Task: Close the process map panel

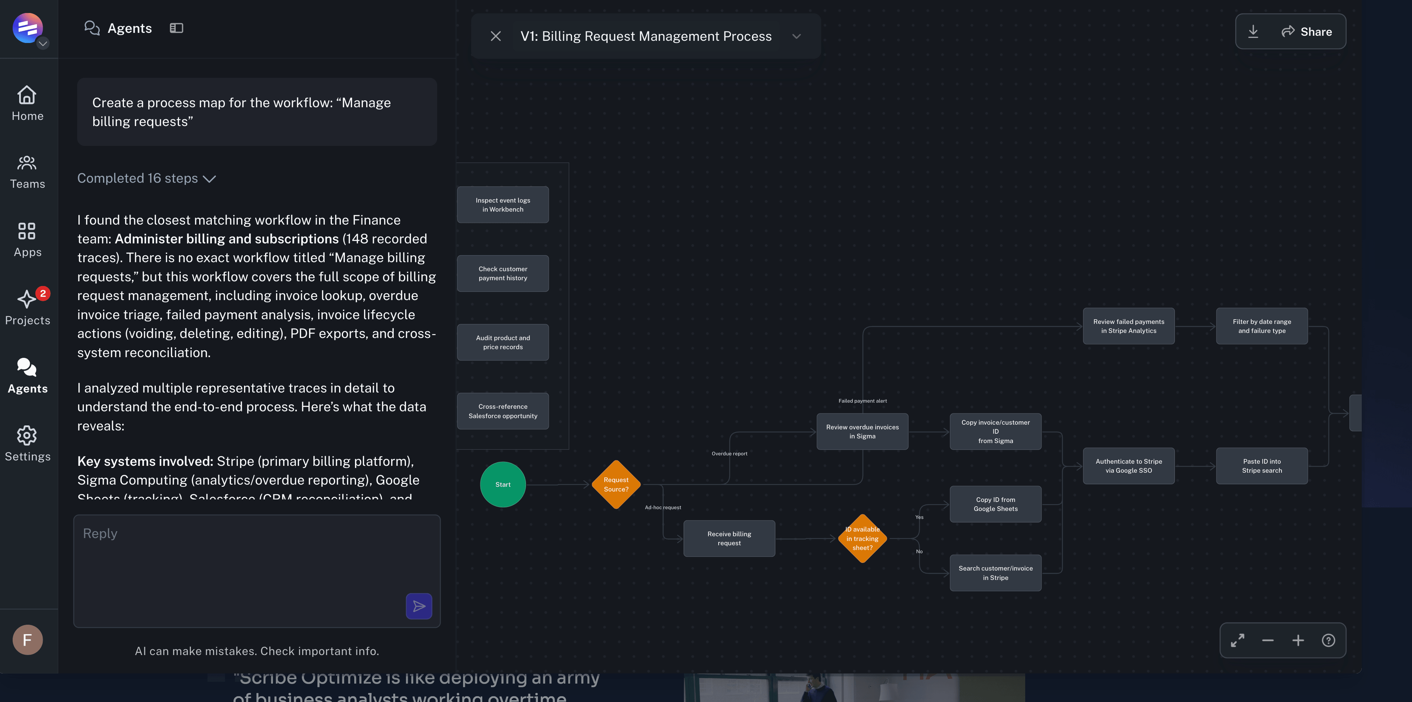Action: pyautogui.click(x=496, y=36)
